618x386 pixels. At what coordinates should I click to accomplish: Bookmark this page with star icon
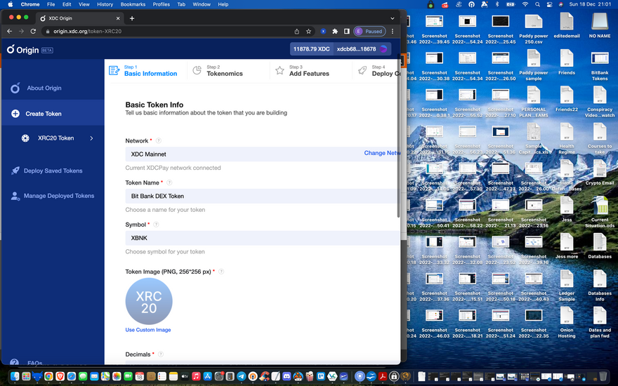[x=308, y=32]
